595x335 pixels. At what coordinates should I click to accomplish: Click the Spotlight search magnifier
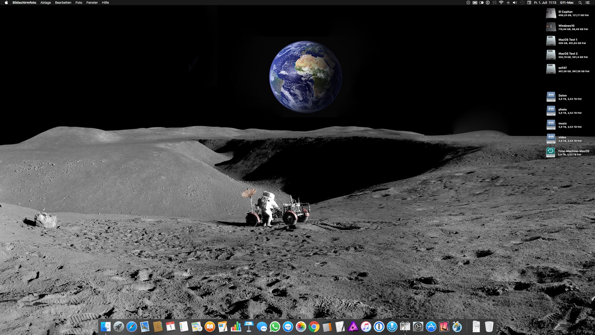[x=580, y=2]
